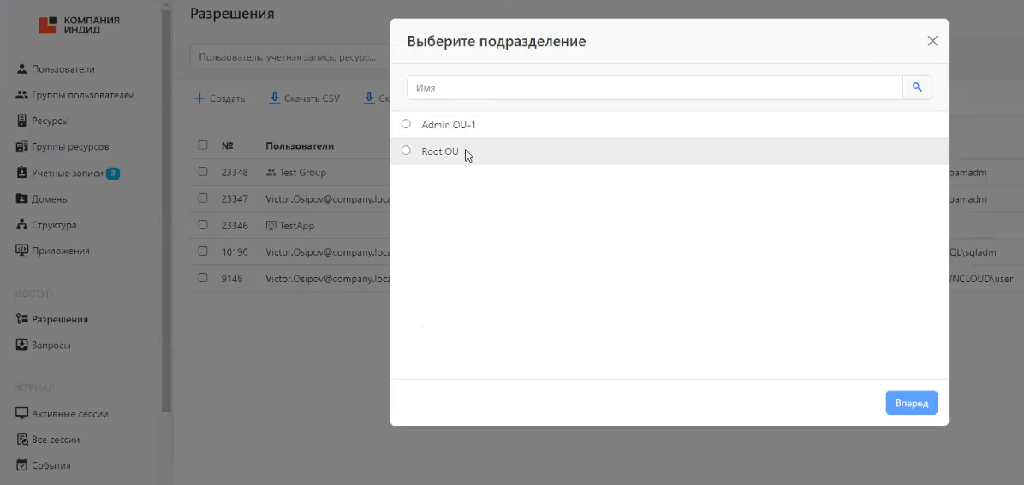Click the Ресурсы sidebar icon
This screenshot has height=485, width=1024.
(x=22, y=121)
